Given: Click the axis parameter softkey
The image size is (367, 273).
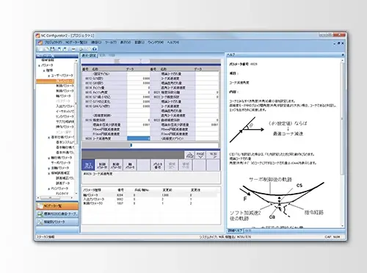Looking at the screenshot, I should (130, 165).
